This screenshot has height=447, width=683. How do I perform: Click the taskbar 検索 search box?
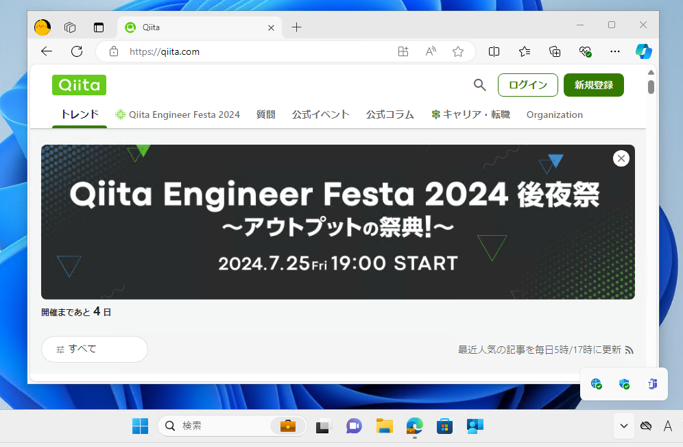click(x=232, y=426)
